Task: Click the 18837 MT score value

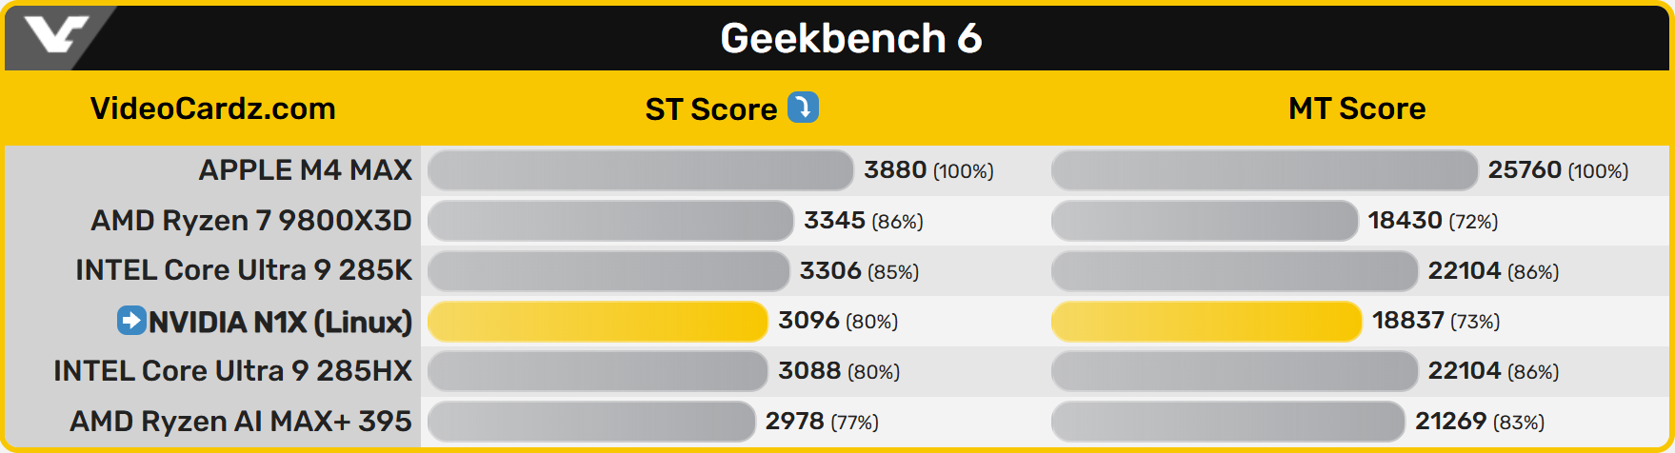Action: (x=1407, y=321)
